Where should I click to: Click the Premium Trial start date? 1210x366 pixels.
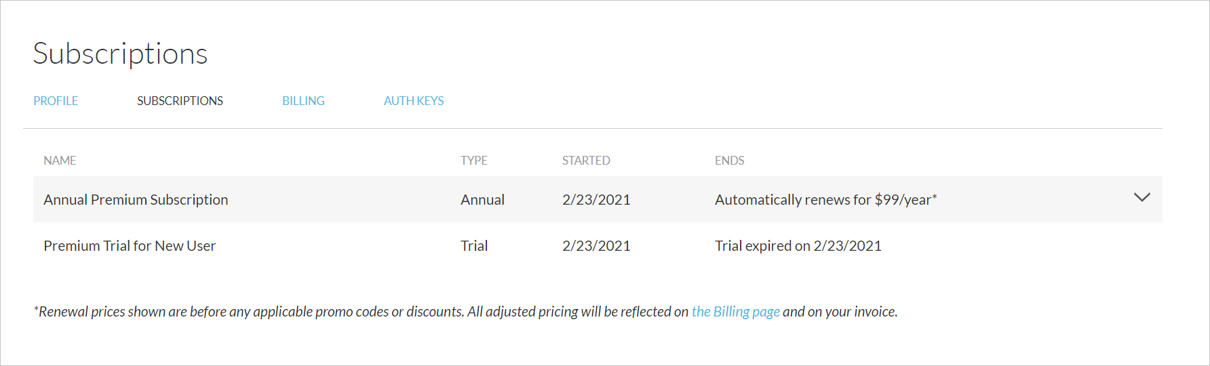[x=596, y=246]
